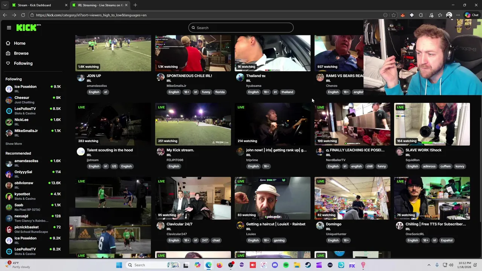
Task: Open Following in the sidebar
Action: click(23, 63)
